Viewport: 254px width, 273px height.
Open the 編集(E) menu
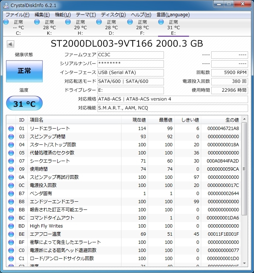tap(42, 15)
